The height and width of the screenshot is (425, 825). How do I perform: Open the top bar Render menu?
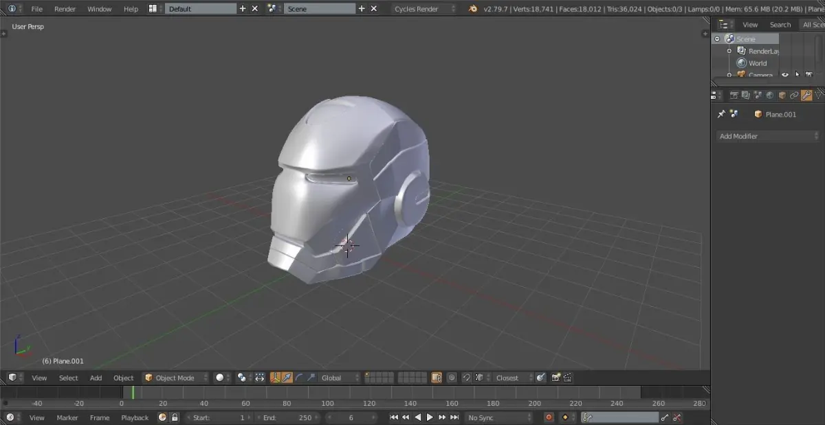65,9
